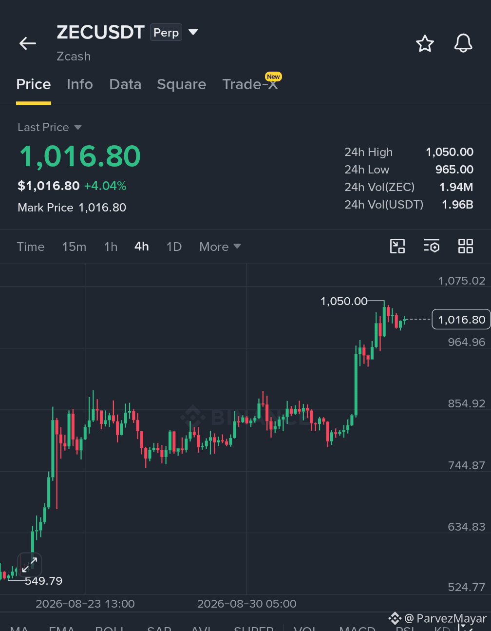This screenshot has width=491, height=631.
Task: Open the Square tab
Action: [x=181, y=84]
